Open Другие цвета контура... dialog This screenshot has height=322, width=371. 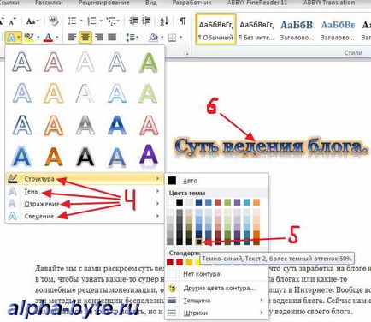pyautogui.click(x=217, y=288)
